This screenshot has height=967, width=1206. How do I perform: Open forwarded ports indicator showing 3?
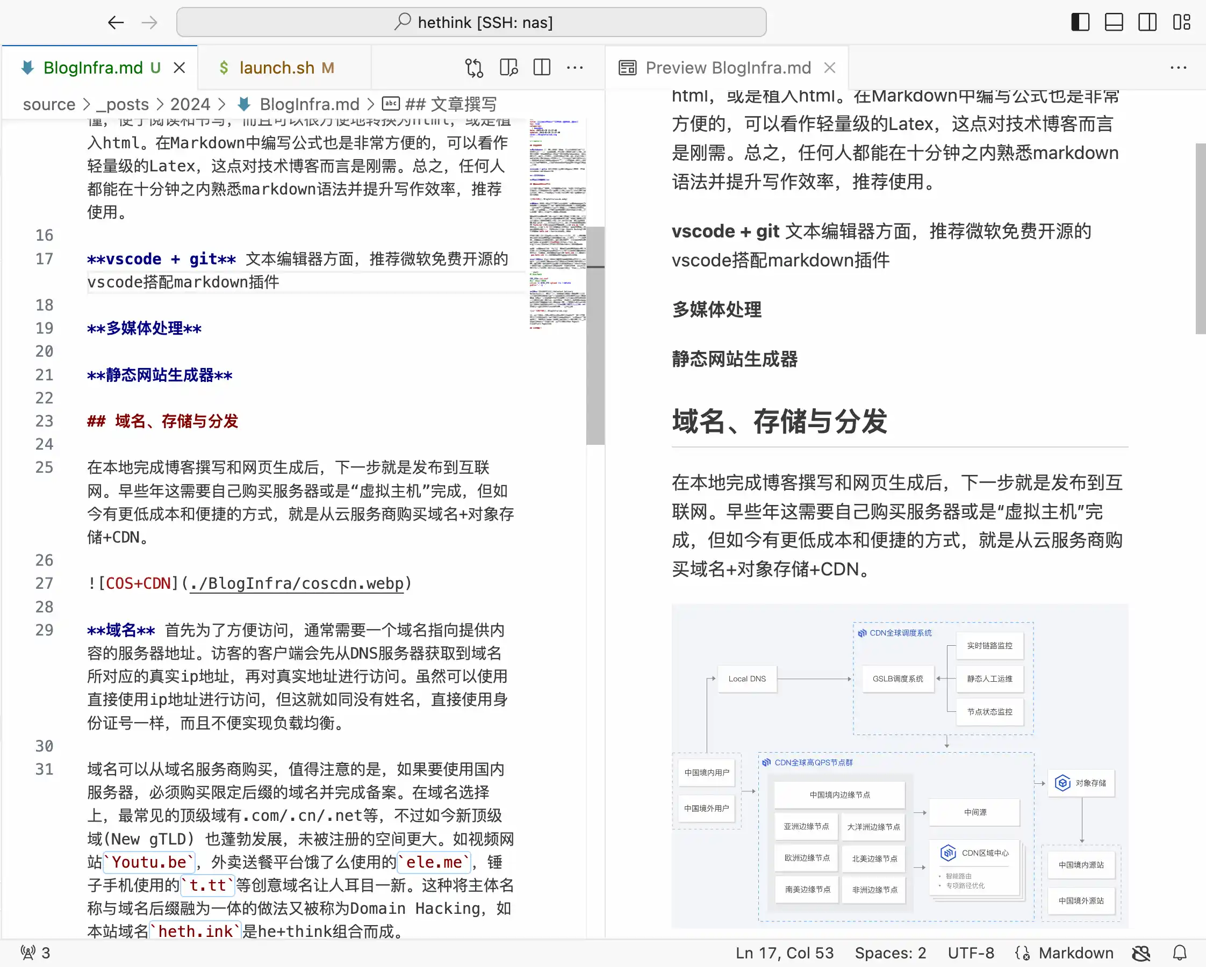tap(35, 953)
